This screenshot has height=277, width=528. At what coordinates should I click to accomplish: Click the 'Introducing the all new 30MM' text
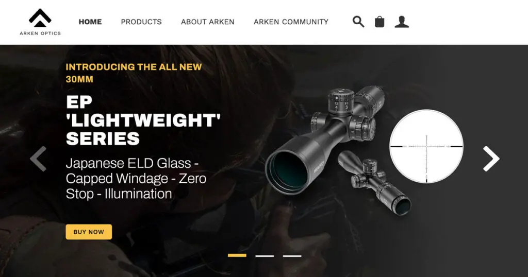[x=134, y=73]
